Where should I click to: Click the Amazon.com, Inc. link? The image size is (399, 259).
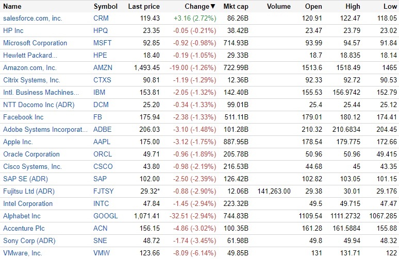[30, 68]
